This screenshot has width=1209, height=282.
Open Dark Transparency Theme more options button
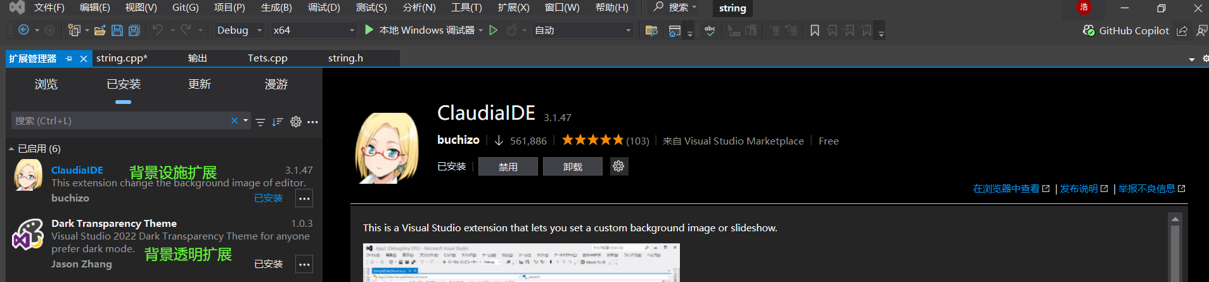click(304, 264)
